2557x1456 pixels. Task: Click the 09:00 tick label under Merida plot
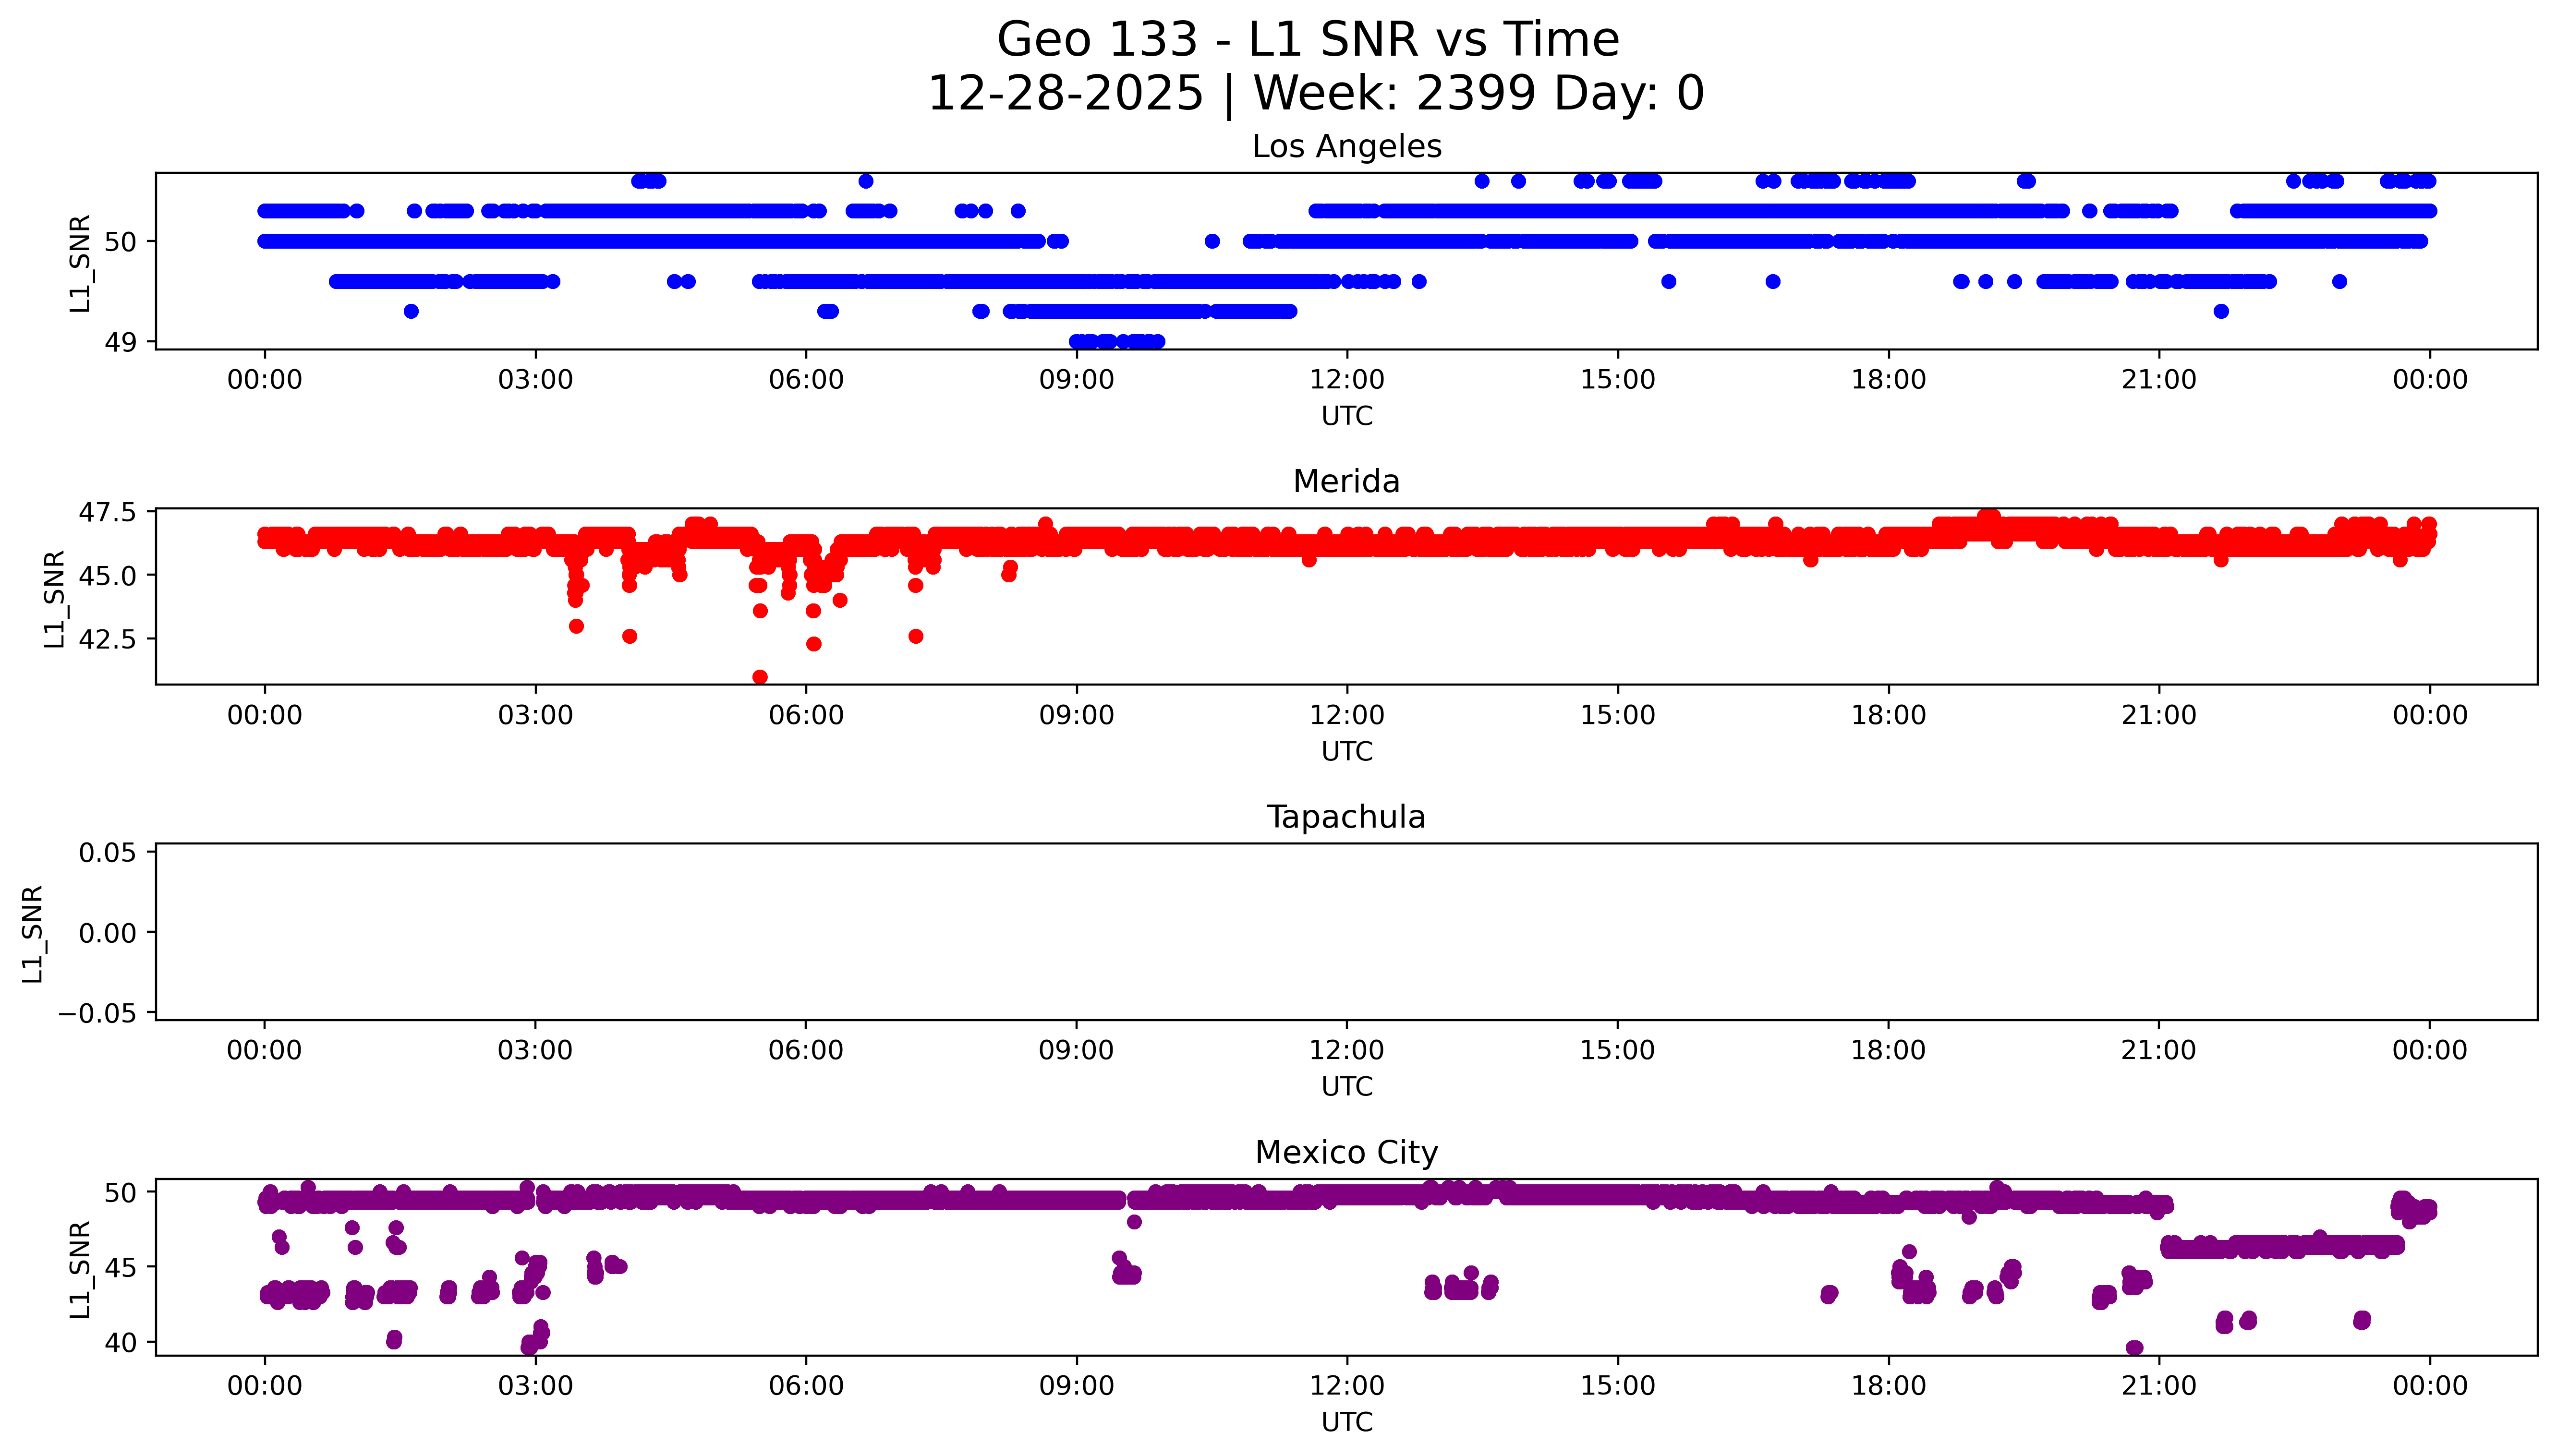click(x=1076, y=715)
